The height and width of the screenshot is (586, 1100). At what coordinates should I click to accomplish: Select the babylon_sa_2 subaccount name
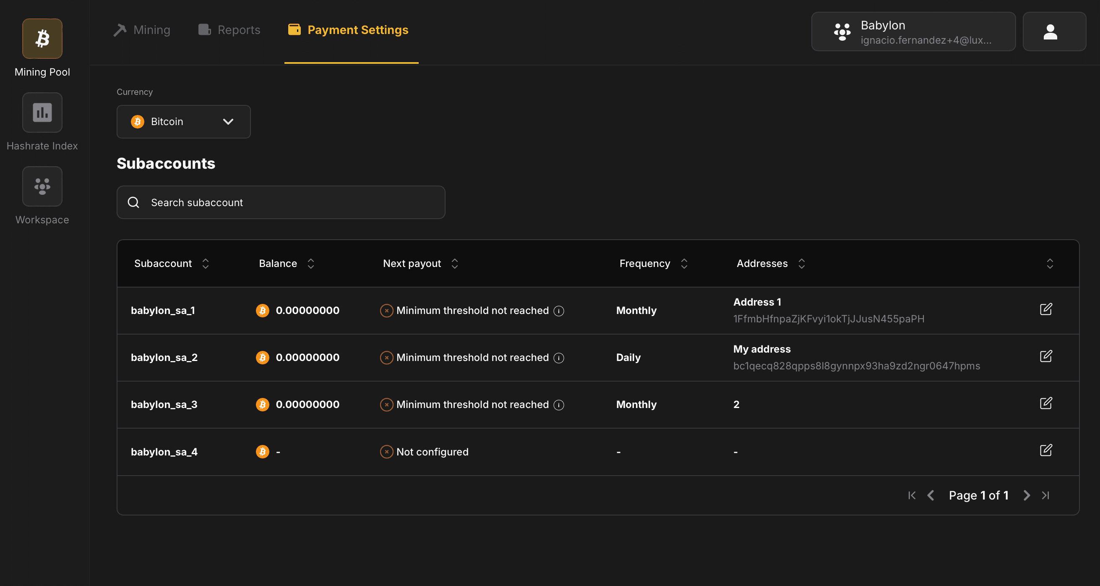(164, 358)
